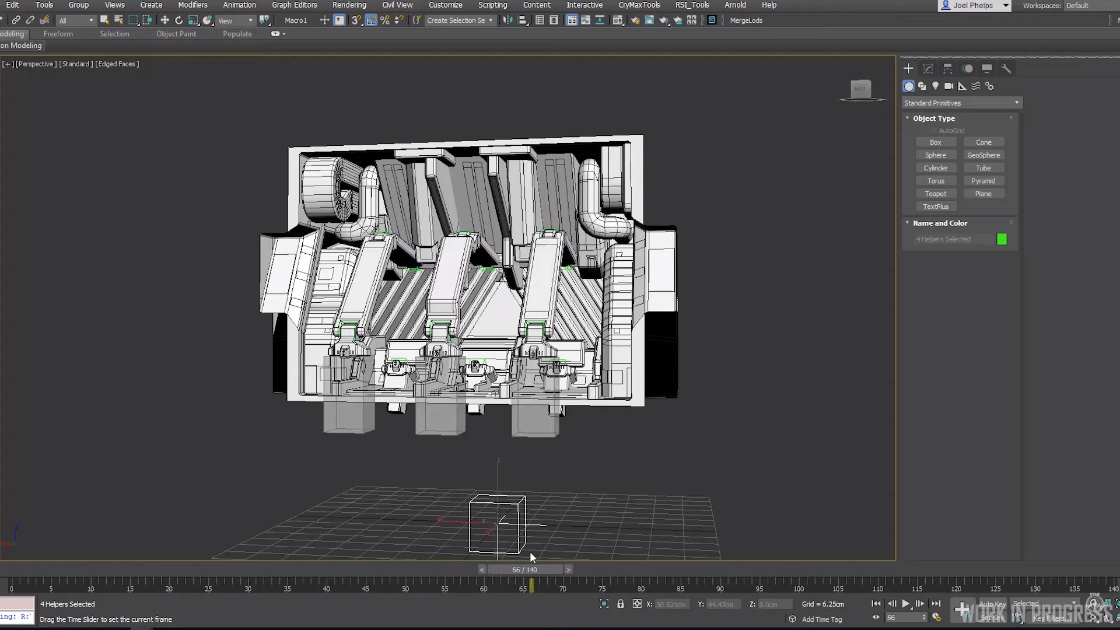Toggle the Angle Snap button
Viewport: 1120px width, 630px height.
(x=371, y=20)
